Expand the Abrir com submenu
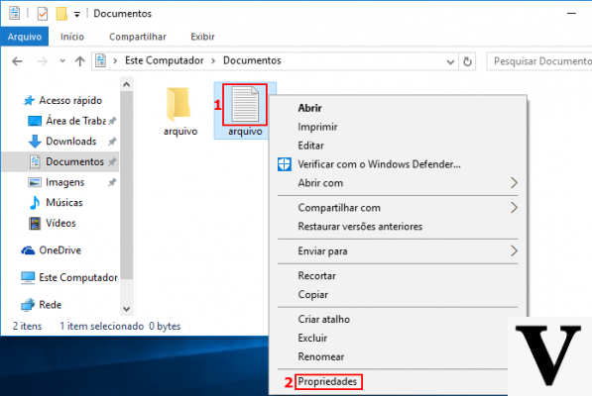The width and height of the screenshot is (592, 396). coord(398,183)
